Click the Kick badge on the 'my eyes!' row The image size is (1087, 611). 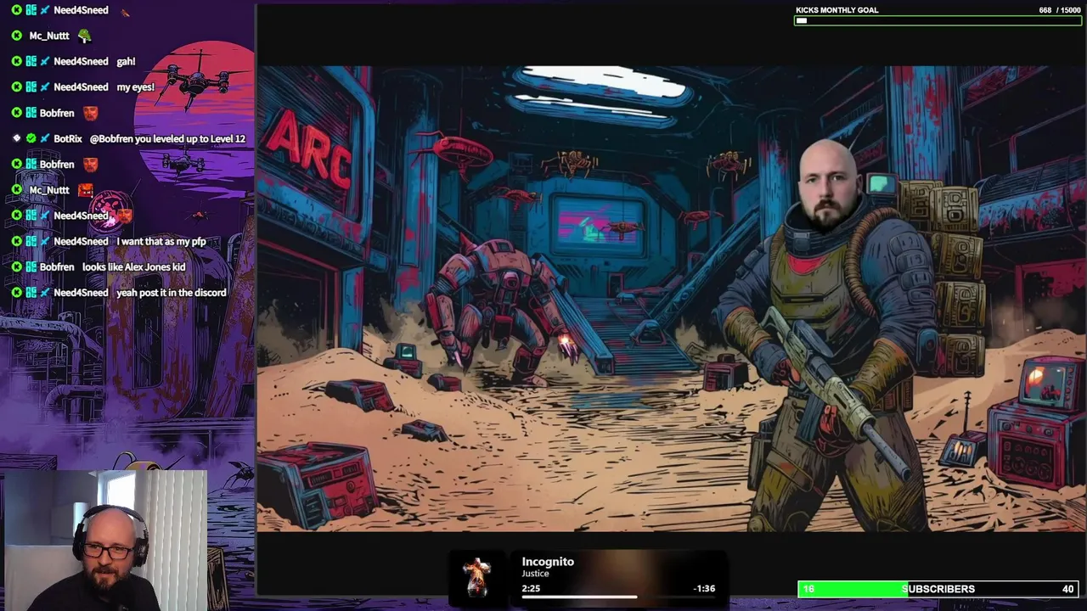pos(16,87)
